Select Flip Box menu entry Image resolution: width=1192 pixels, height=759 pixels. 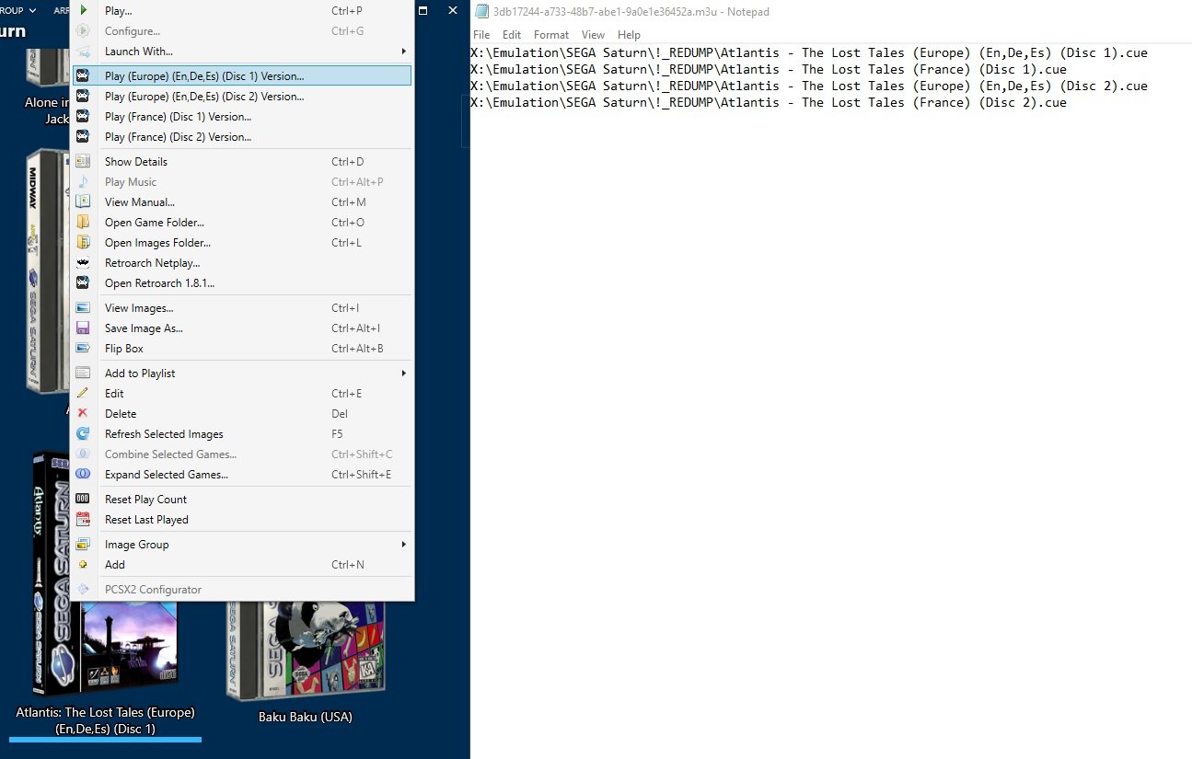point(241,349)
